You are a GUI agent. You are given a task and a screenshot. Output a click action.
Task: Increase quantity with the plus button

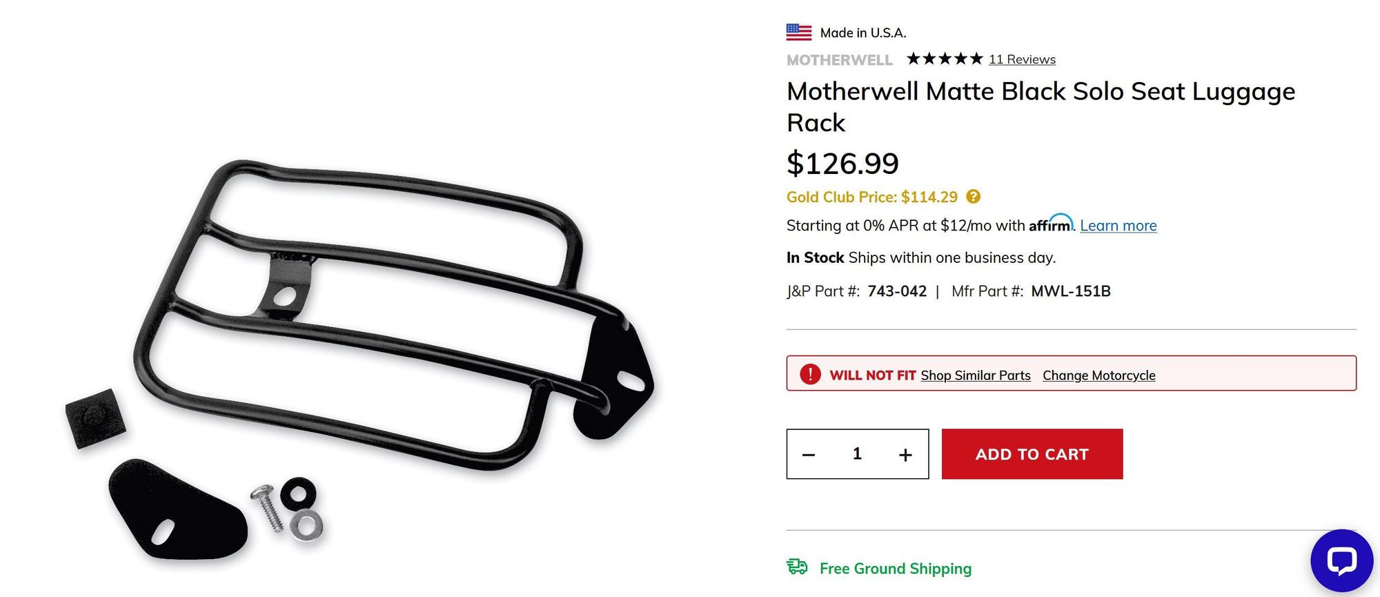tap(905, 454)
